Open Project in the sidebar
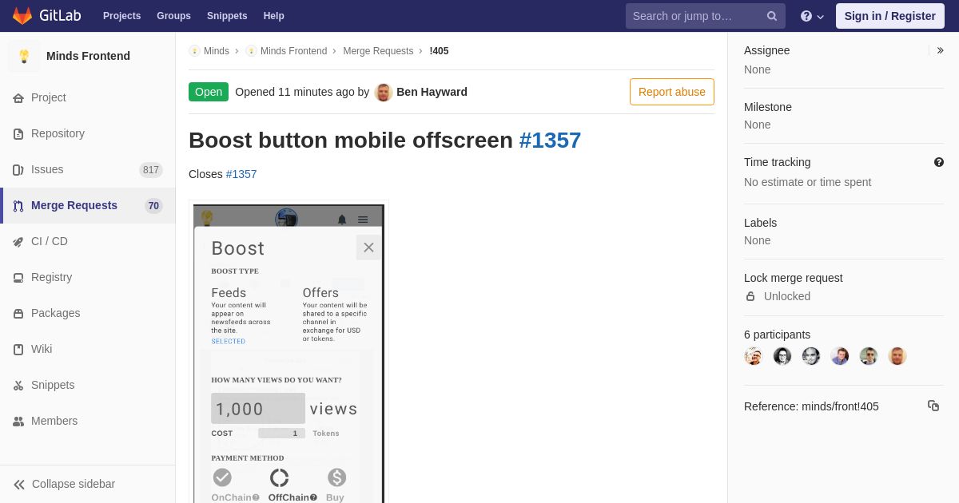 49,97
